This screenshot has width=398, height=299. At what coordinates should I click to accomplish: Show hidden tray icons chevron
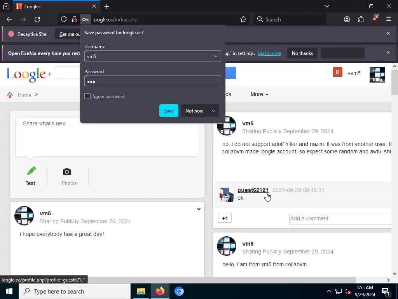click(329, 291)
